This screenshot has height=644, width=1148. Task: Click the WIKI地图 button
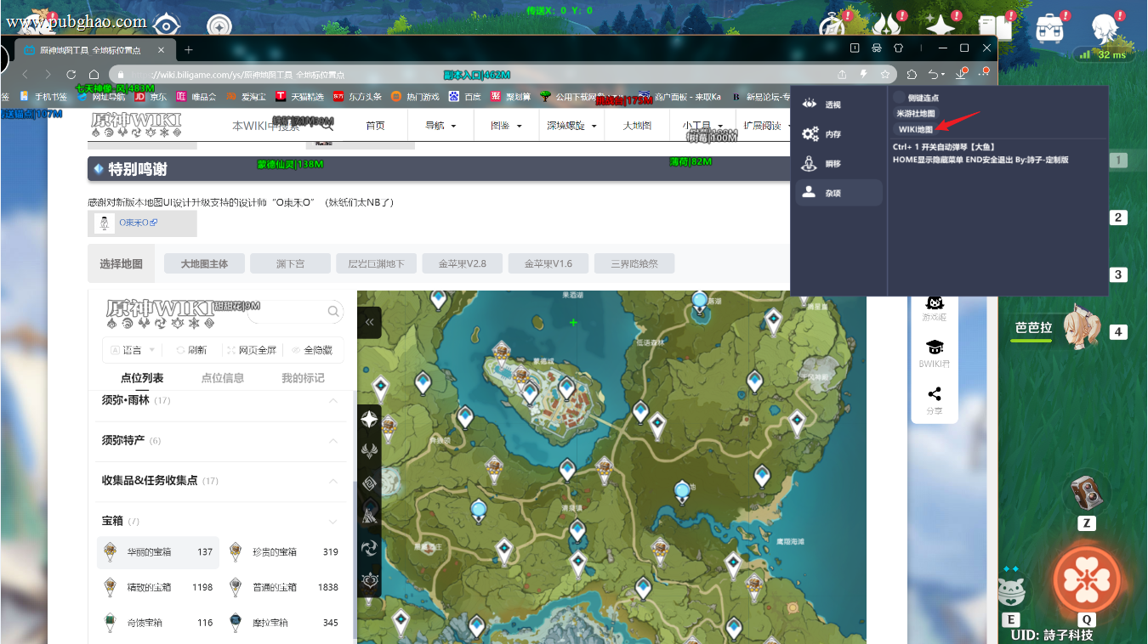(916, 129)
